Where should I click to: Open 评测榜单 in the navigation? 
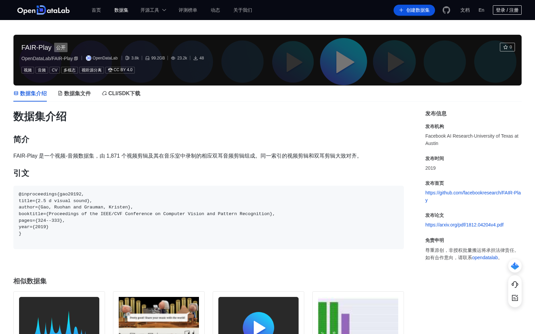point(188,10)
